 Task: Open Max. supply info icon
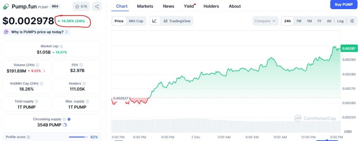coord(87,101)
